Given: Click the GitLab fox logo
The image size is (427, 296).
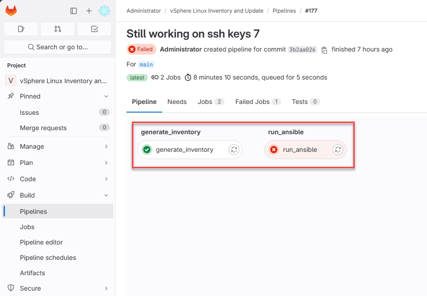Looking at the screenshot, I should 11,11.
